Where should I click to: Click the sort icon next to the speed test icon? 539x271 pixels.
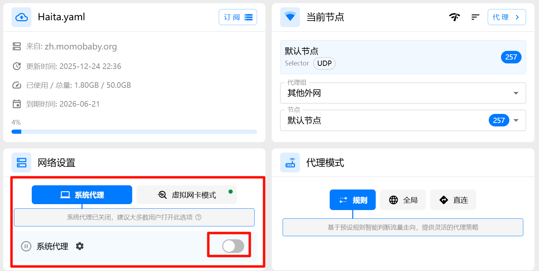coord(475,17)
